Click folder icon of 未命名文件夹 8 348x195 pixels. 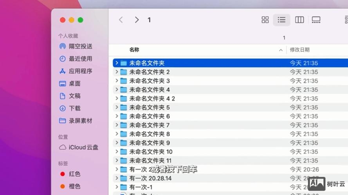coord(124,134)
